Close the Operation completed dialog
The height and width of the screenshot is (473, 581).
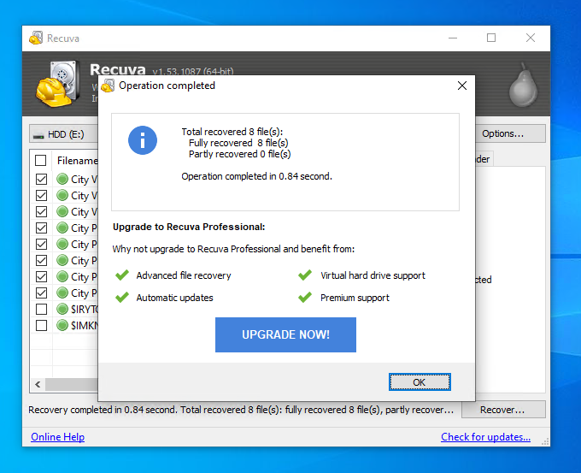click(x=461, y=86)
